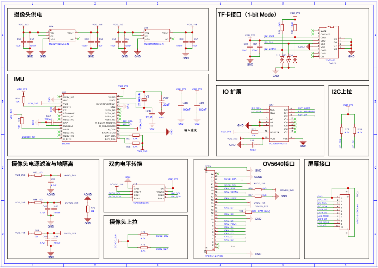Image resolution: width=378 pixels, height=268 pixels.
Task: Select the BNO086 IMU chip symbol
Action: [89, 118]
